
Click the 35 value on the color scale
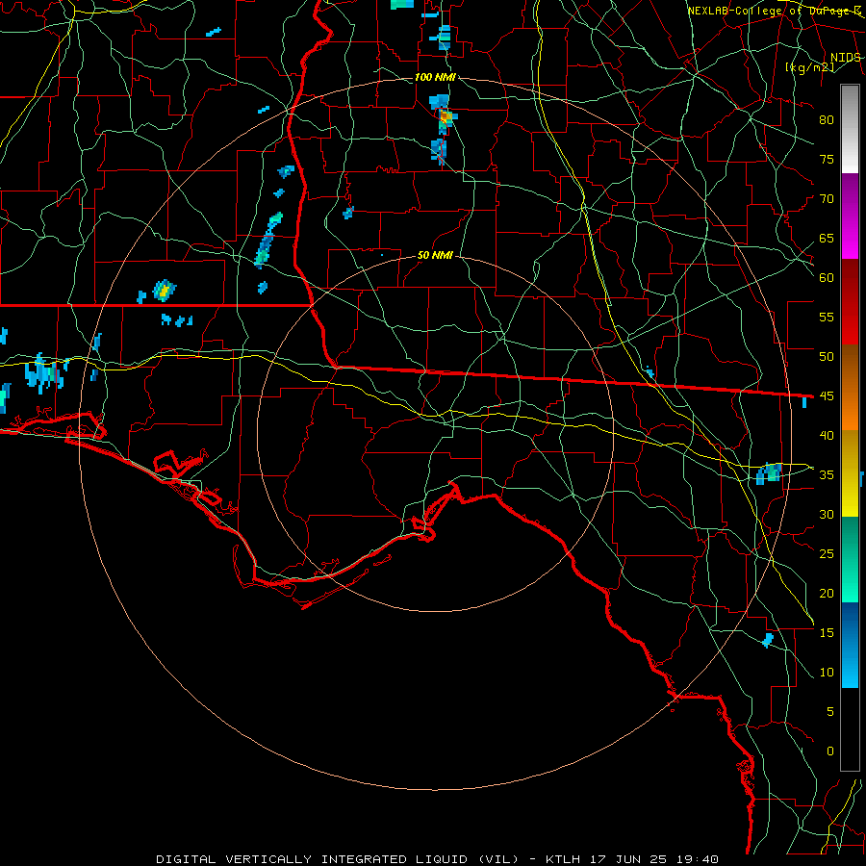(827, 475)
